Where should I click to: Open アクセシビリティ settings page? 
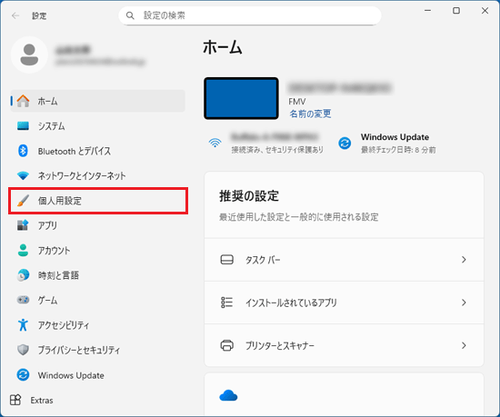(98, 324)
